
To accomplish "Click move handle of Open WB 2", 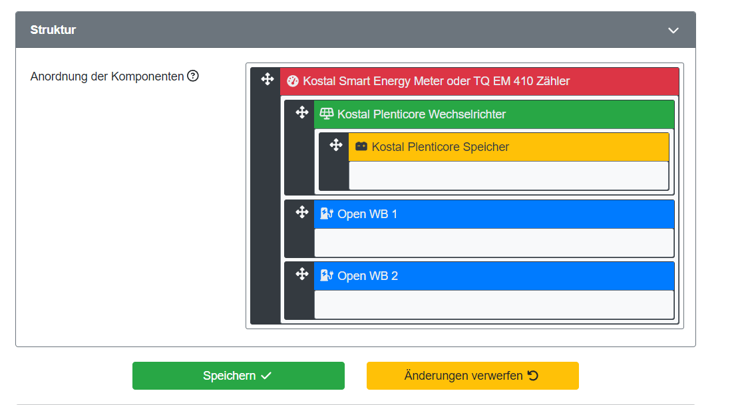I will pyautogui.click(x=301, y=274).
